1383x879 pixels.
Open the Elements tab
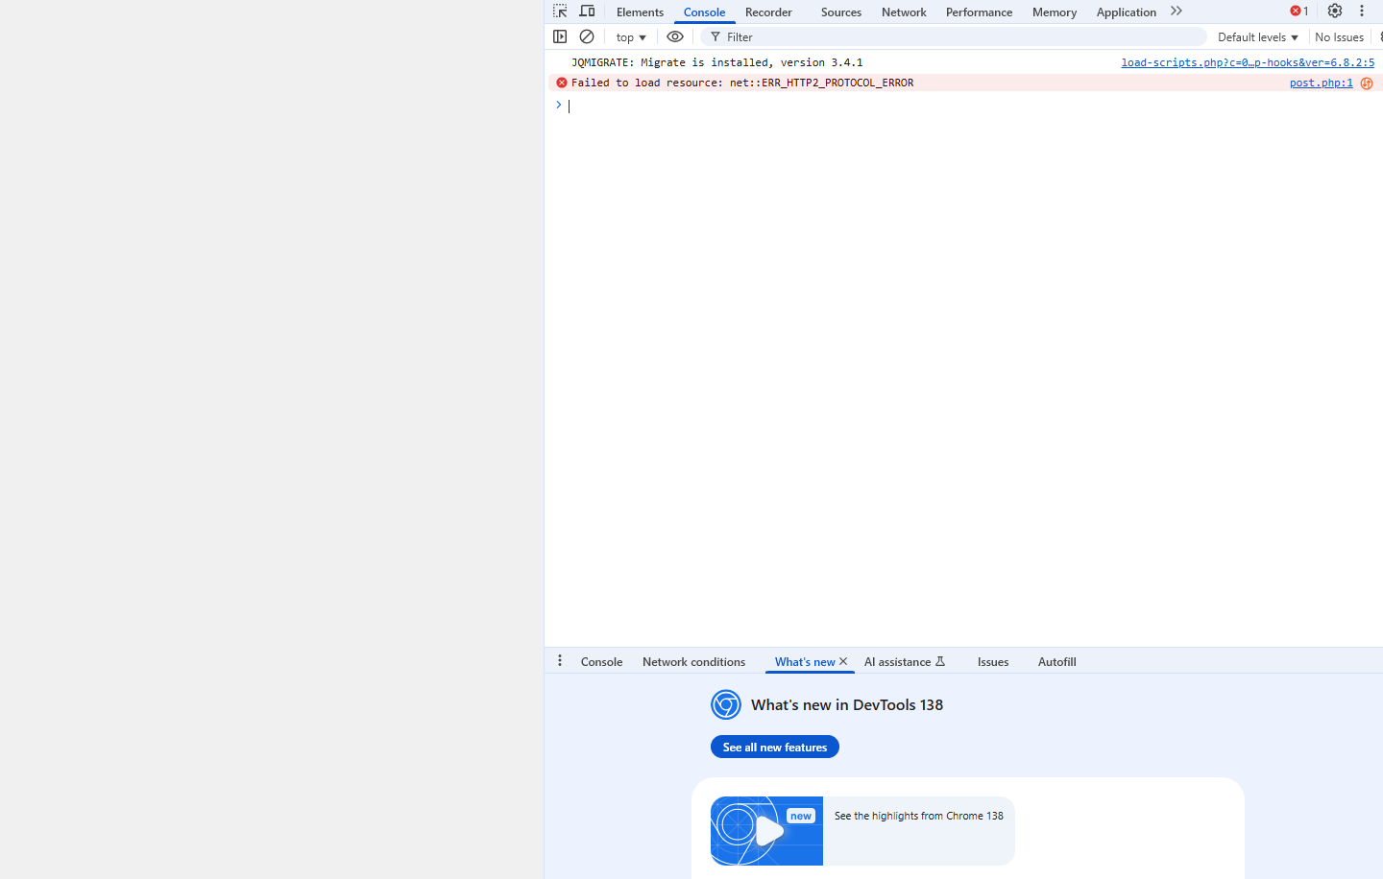pos(640,12)
